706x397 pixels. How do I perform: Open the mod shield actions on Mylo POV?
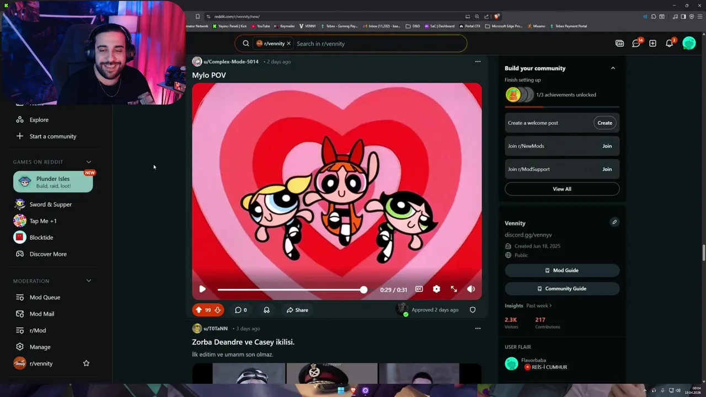pyautogui.click(x=473, y=310)
